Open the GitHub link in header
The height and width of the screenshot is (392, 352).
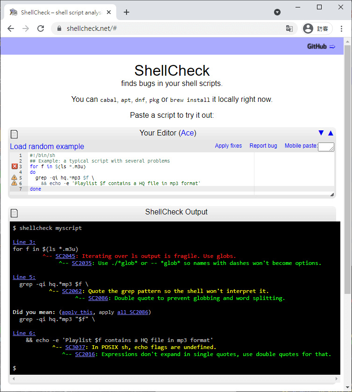pyautogui.click(x=321, y=47)
